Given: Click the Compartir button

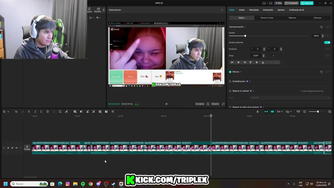Looking at the screenshot, I should click(291, 3).
